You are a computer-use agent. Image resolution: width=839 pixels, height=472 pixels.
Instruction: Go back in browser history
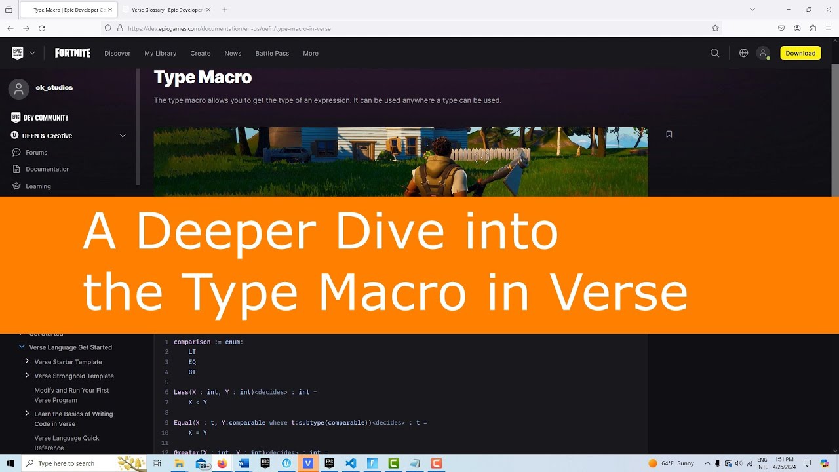coord(10,28)
